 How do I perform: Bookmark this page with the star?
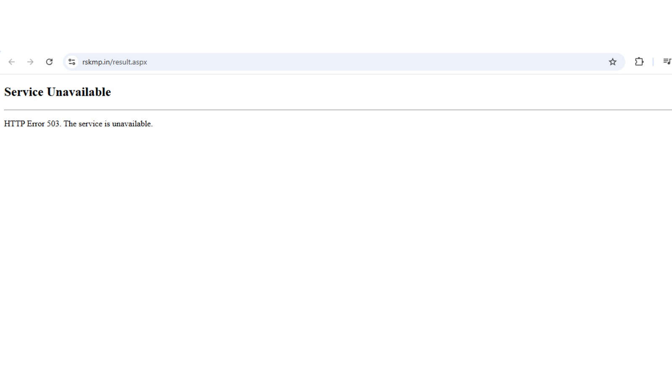(612, 62)
